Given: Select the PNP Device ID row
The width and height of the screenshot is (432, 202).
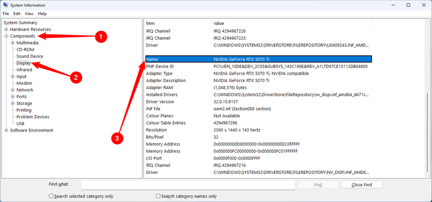Looking at the screenshot, I should 259,66.
